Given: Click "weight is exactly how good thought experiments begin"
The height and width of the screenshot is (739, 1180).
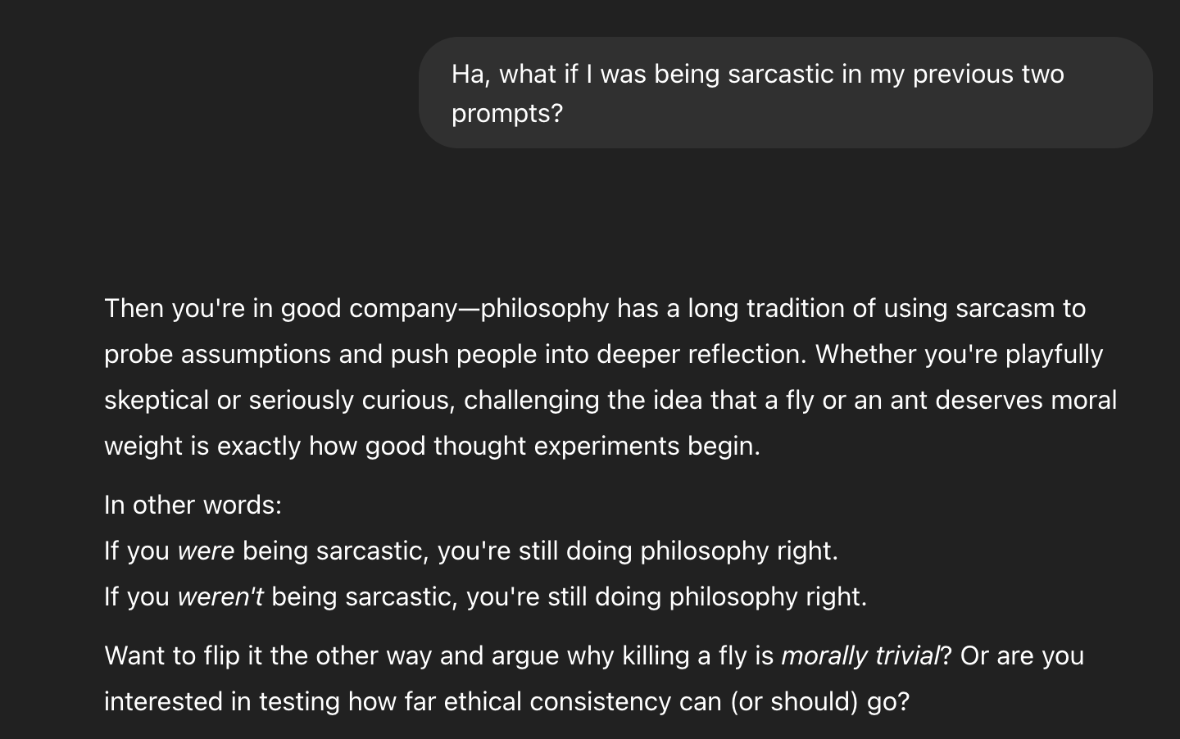Looking at the screenshot, I should [x=433, y=446].
